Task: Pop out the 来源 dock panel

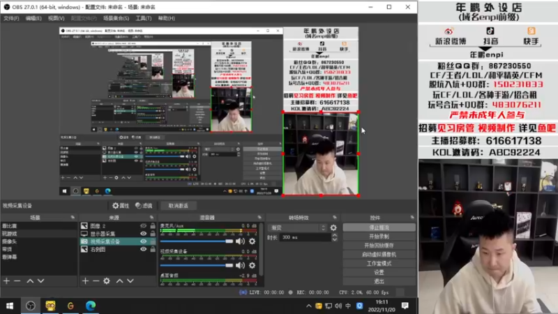Action: click(x=151, y=217)
